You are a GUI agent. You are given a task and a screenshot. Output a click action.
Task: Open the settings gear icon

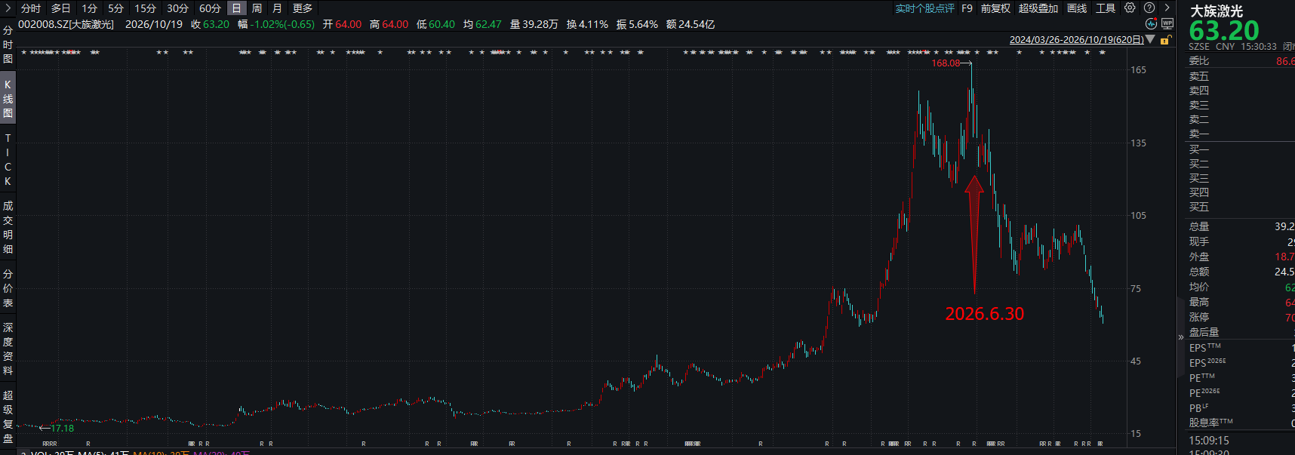(x=1130, y=8)
